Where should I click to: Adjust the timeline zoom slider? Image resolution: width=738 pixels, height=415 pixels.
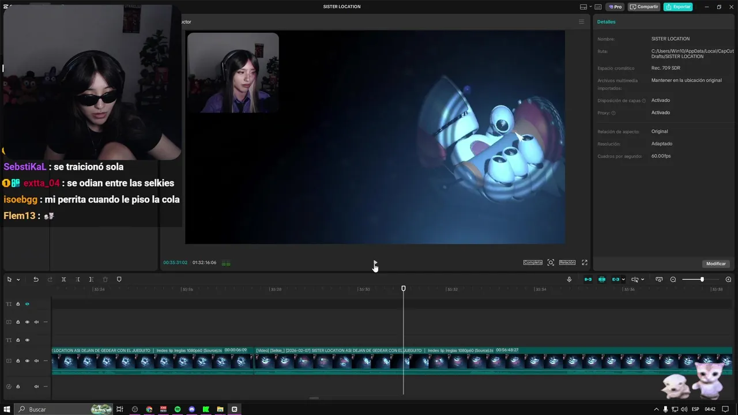click(x=702, y=280)
